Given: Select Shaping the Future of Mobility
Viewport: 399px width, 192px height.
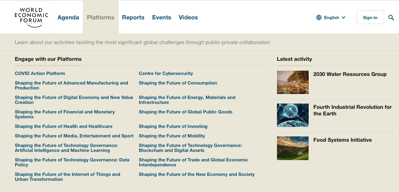Looking at the screenshot, I should pyautogui.click(x=172, y=136).
